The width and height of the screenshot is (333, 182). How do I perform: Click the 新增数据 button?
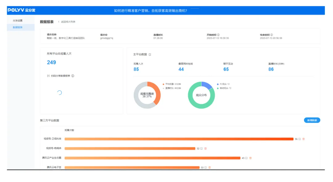[x=312, y=120]
